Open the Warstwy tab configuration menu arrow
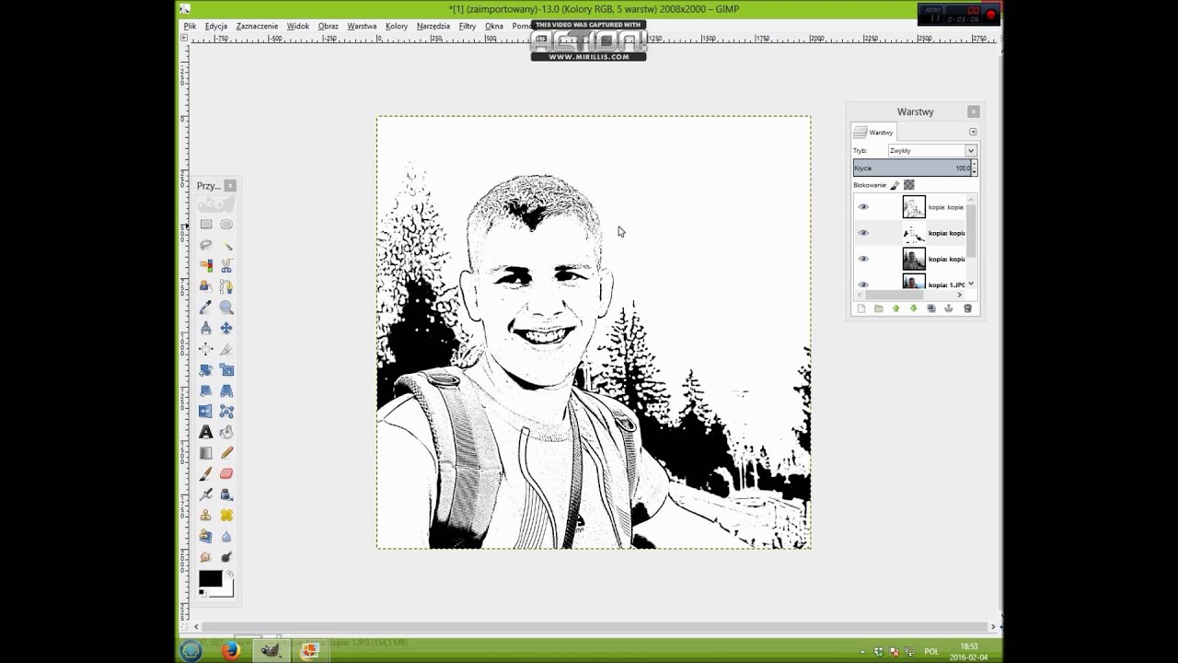This screenshot has width=1178, height=663. click(x=973, y=132)
